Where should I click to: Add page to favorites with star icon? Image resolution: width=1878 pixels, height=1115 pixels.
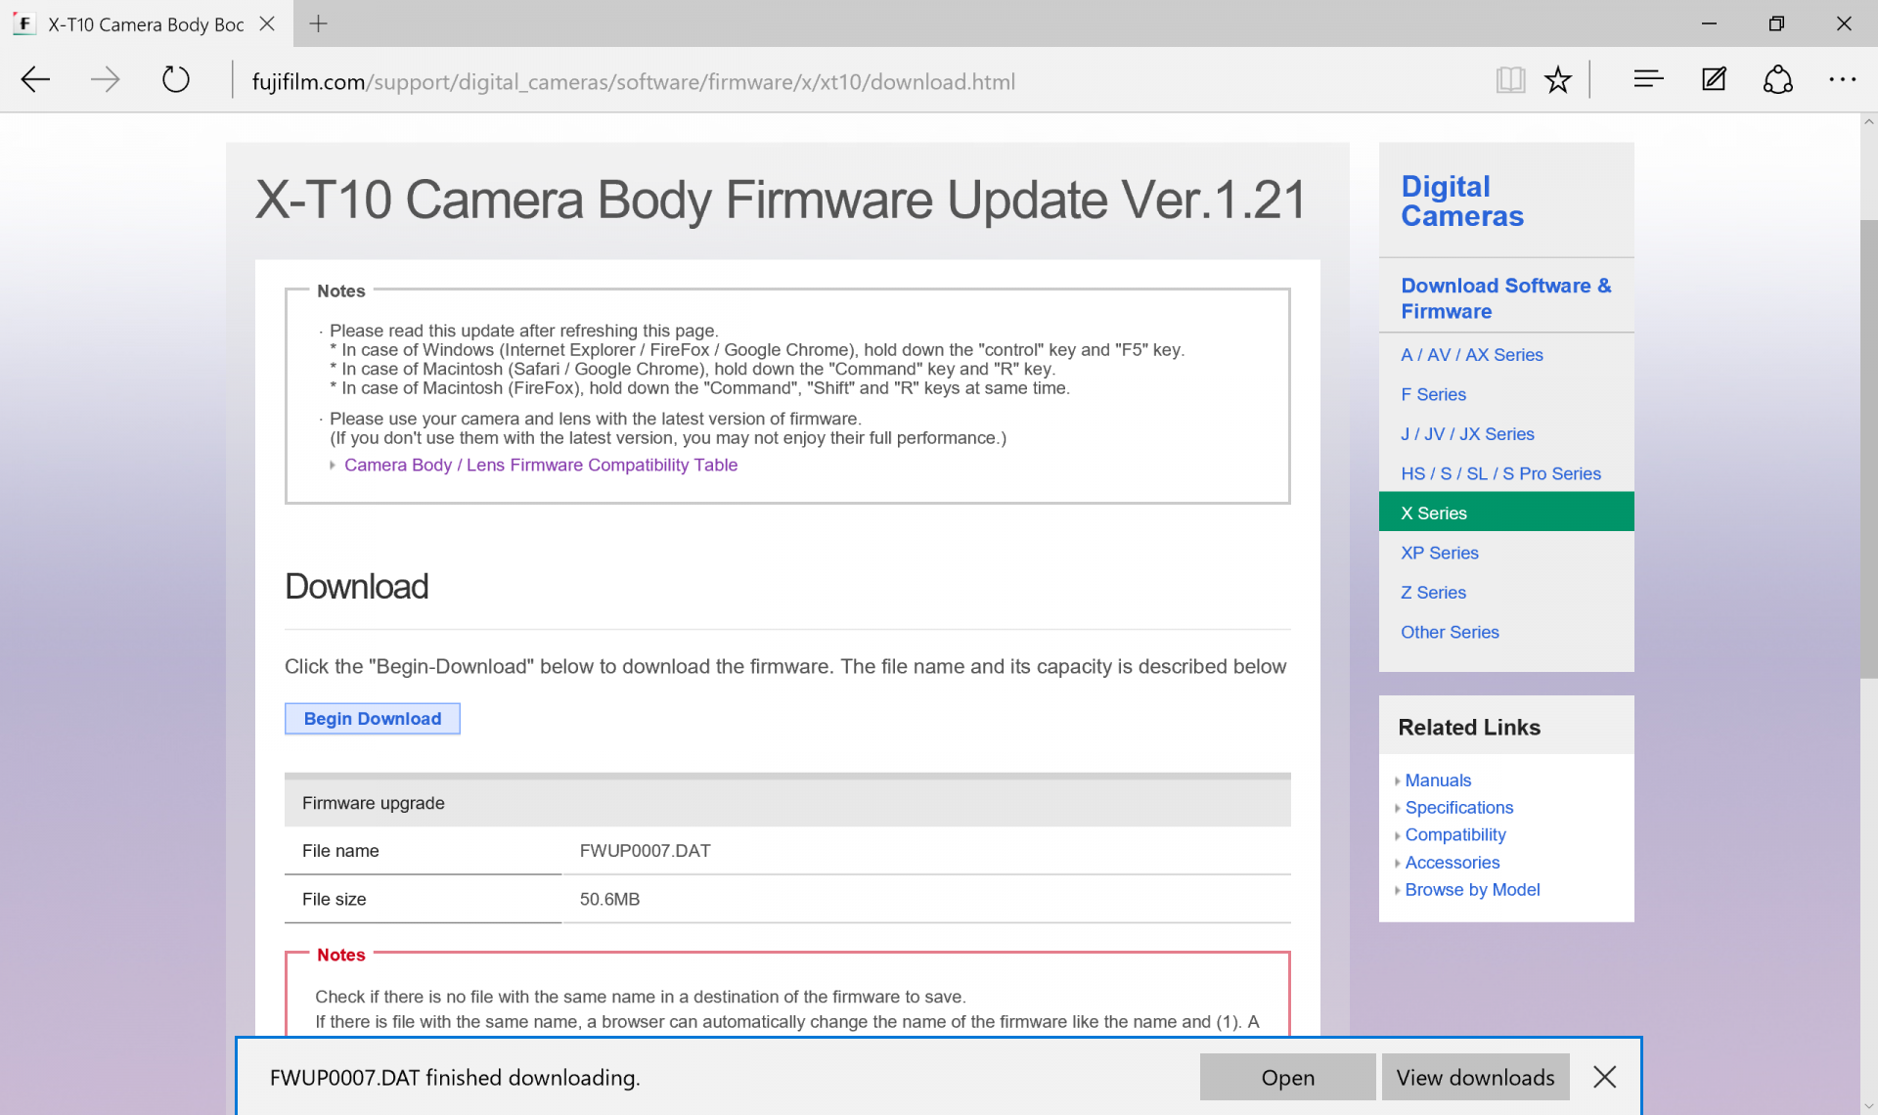tap(1558, 80)
